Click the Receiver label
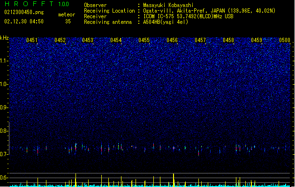295x187 pixels. pos(95,16)
